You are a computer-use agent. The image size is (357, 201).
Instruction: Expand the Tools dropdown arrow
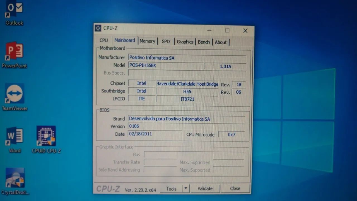[186, 189]
